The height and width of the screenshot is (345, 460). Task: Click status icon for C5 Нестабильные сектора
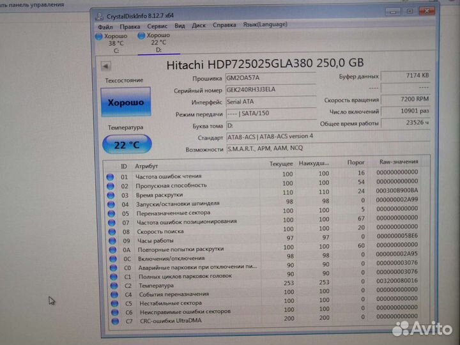pos(114,303)
